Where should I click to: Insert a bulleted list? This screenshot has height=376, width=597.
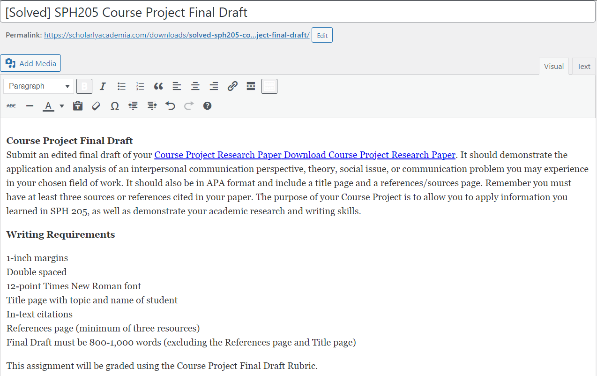tap(121, 86)
